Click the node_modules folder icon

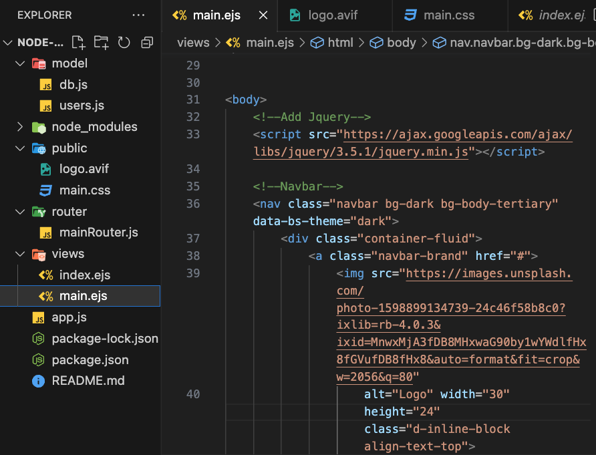pos(39,127)
